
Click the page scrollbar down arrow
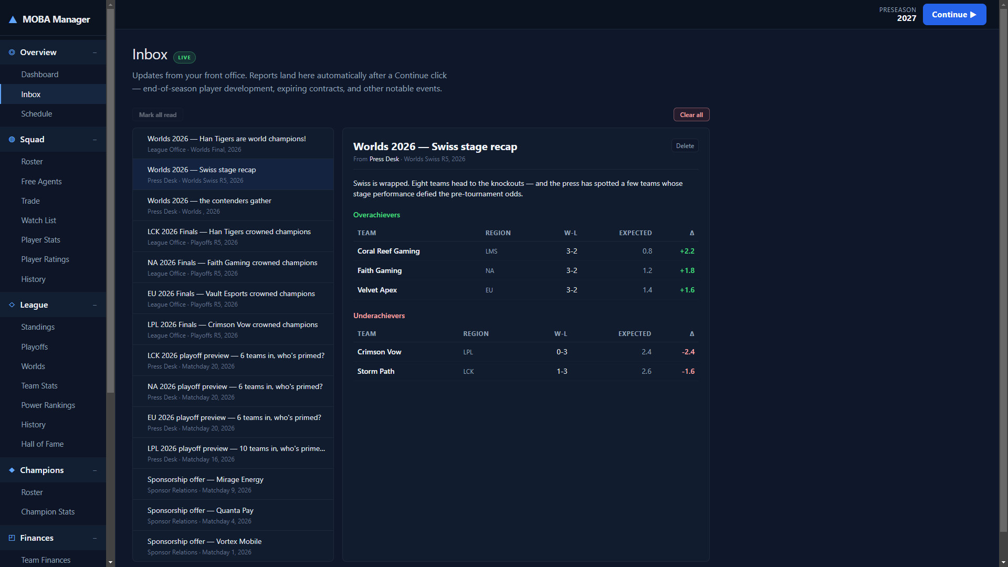(1003, 562)
